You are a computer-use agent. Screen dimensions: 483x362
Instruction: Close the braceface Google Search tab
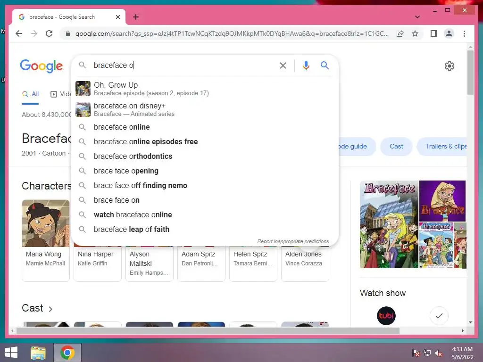117,17
